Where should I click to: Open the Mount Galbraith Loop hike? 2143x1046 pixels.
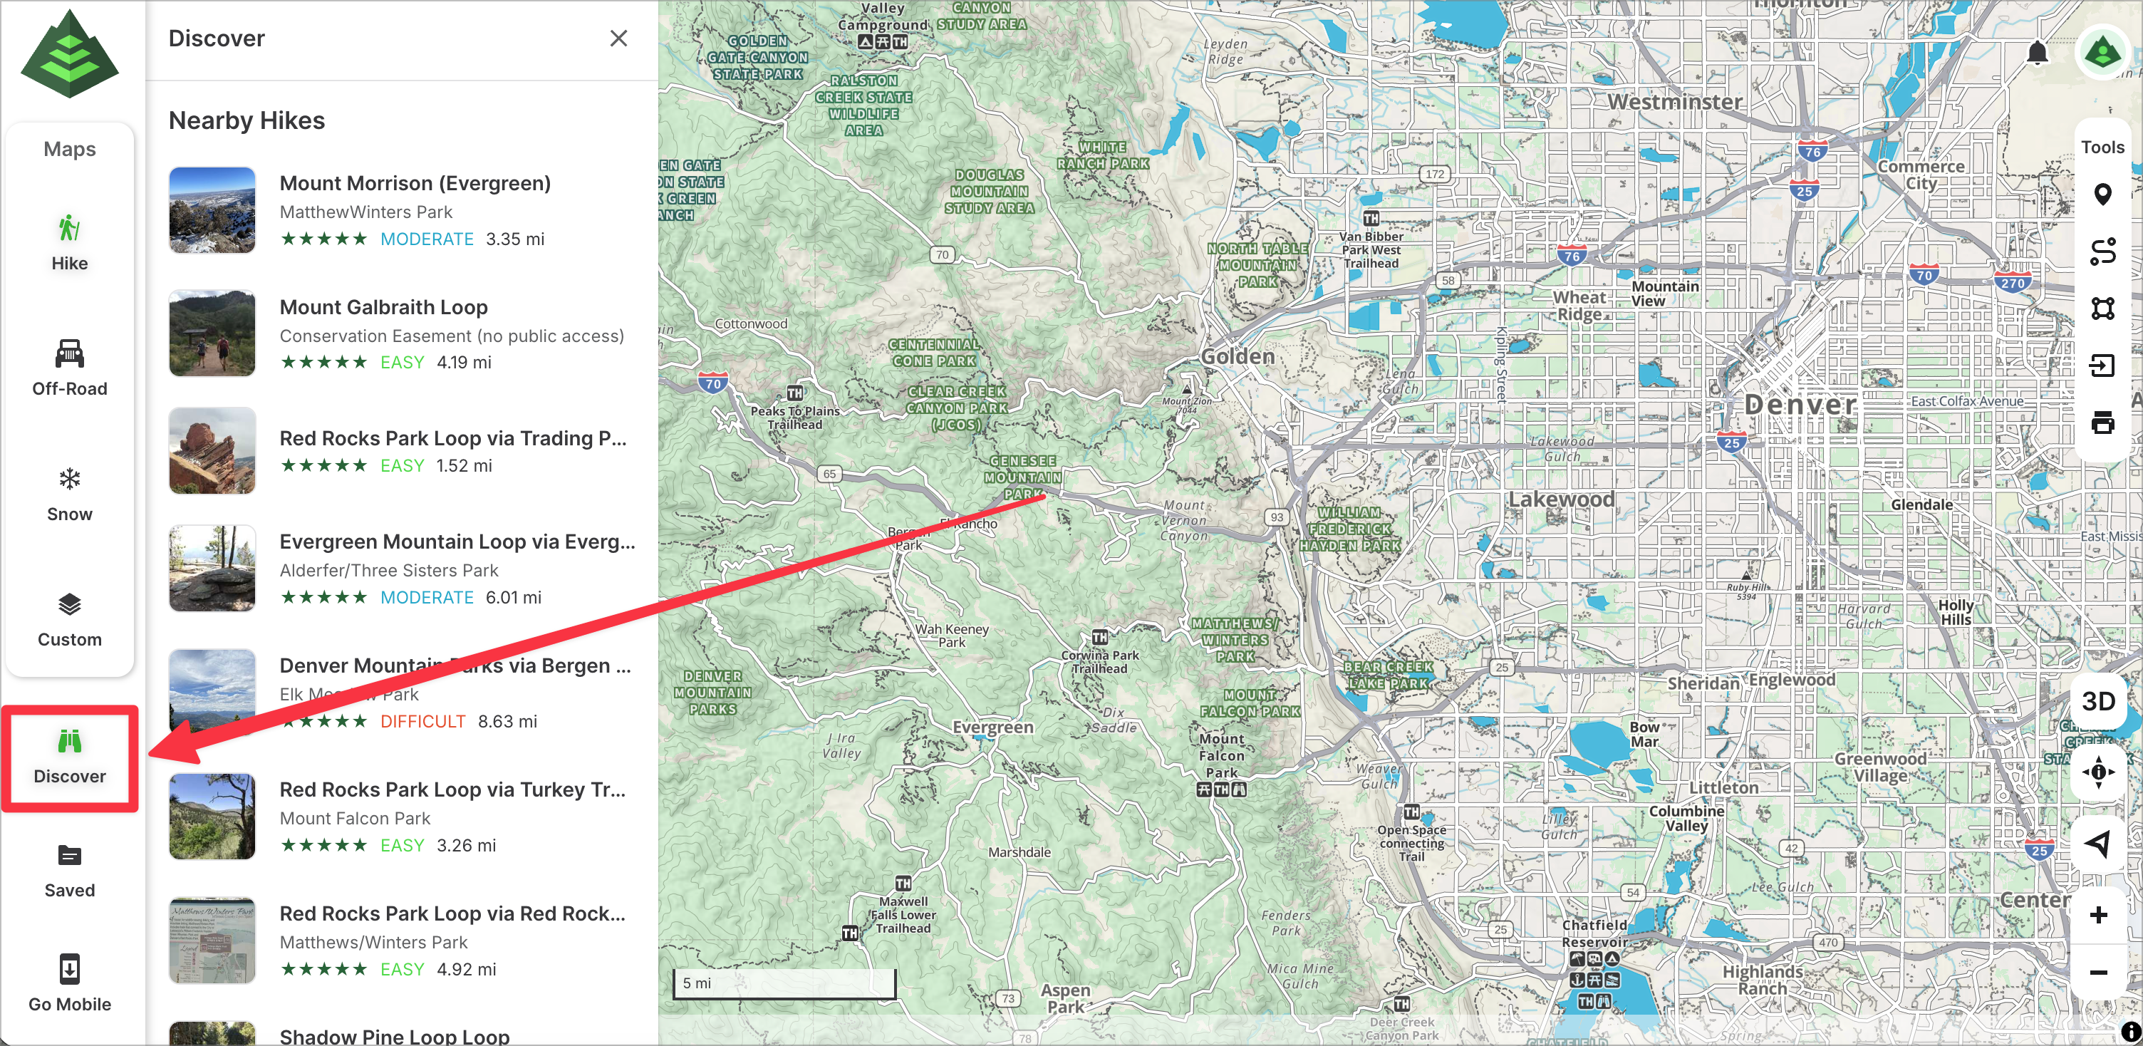383,307
